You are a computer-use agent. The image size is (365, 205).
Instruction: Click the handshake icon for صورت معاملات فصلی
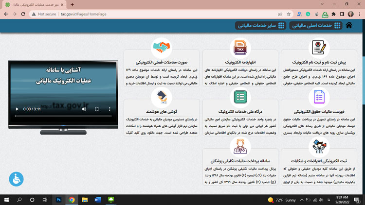click(x=161, y=48)
